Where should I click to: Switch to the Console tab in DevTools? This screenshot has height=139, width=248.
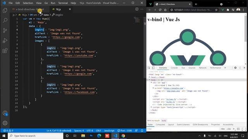coord(174,68)
